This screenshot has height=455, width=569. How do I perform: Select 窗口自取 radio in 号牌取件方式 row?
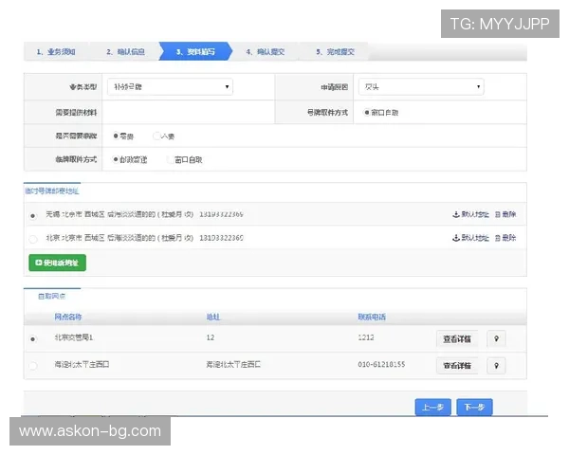pos(366,113)
